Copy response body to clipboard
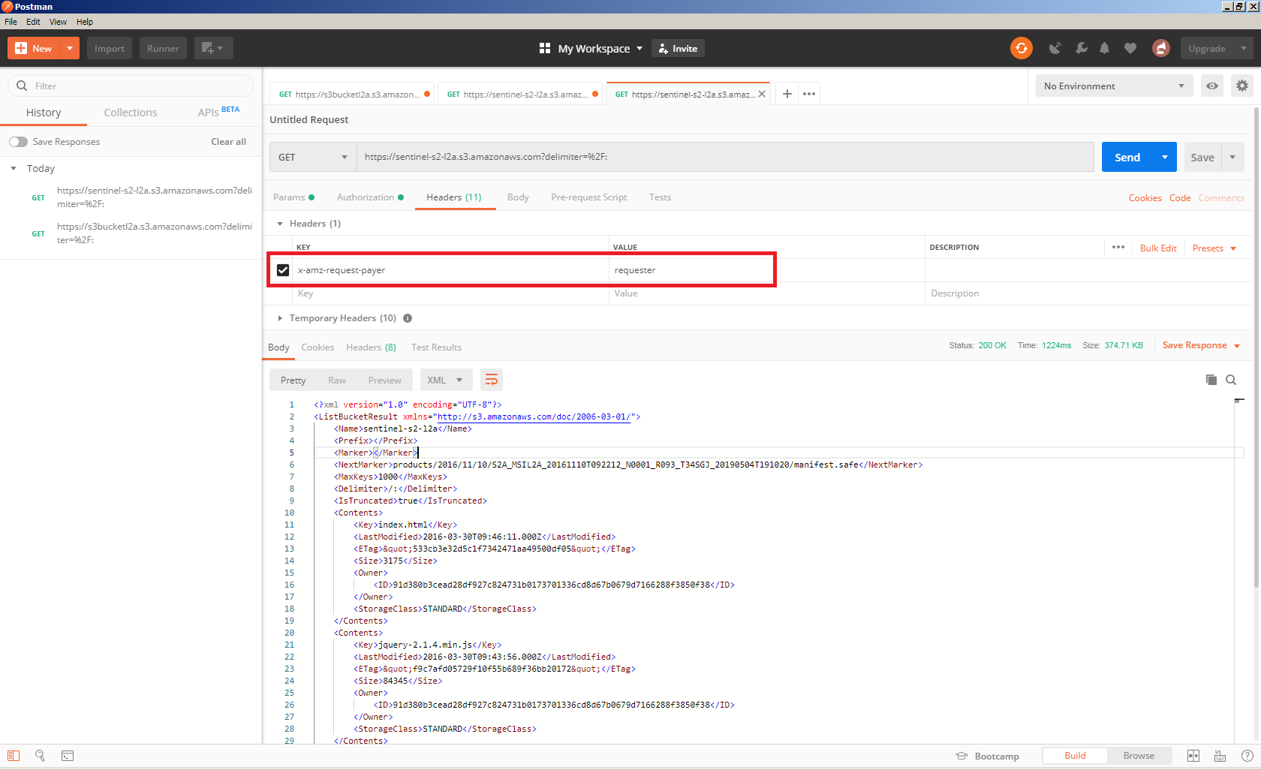1261x770 pixels. (1211, 380)
